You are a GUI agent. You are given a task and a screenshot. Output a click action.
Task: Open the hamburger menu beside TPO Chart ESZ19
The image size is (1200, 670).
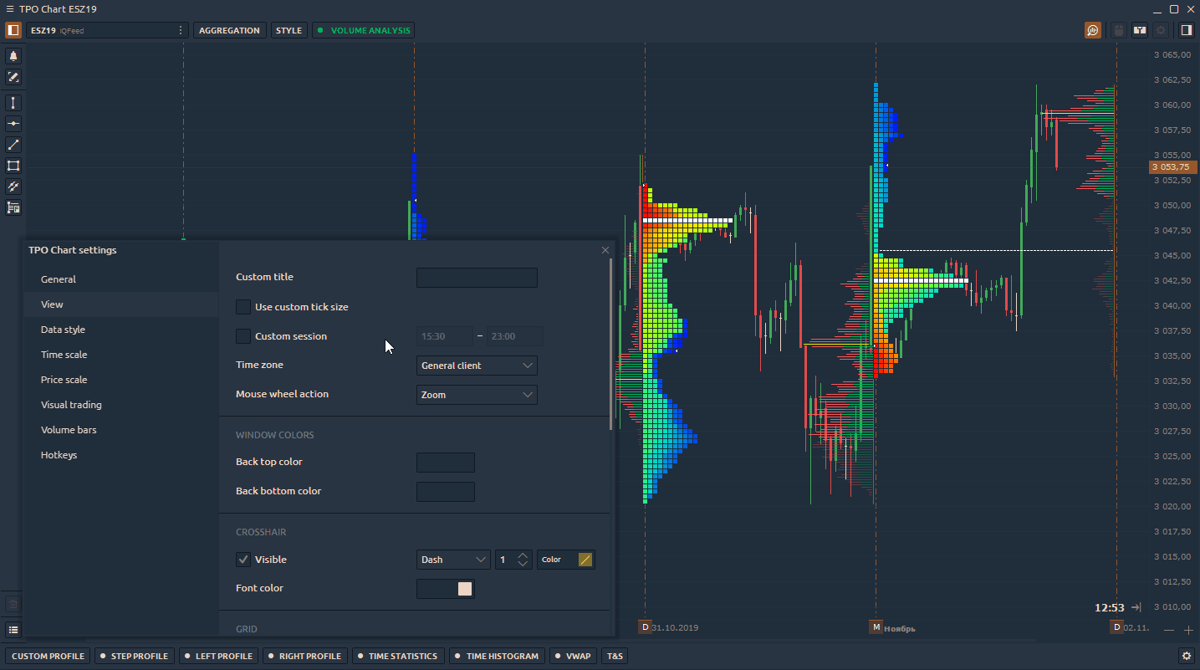9,9
